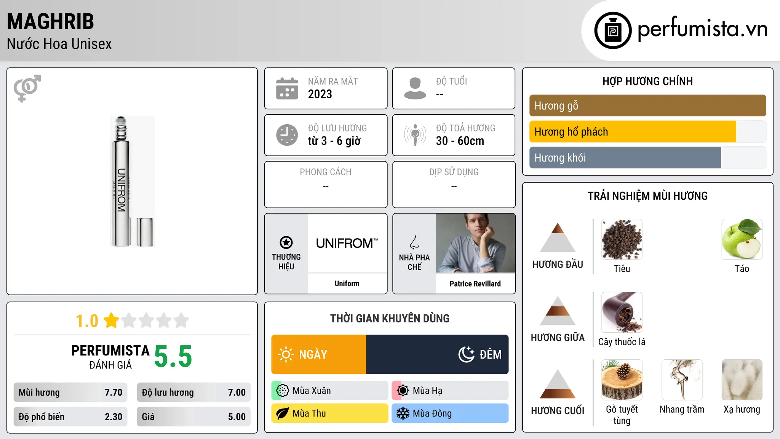Click the HƯƠNG ĐẦU label
The width and height of the screenshot is (780, 439).
(558, 264)
